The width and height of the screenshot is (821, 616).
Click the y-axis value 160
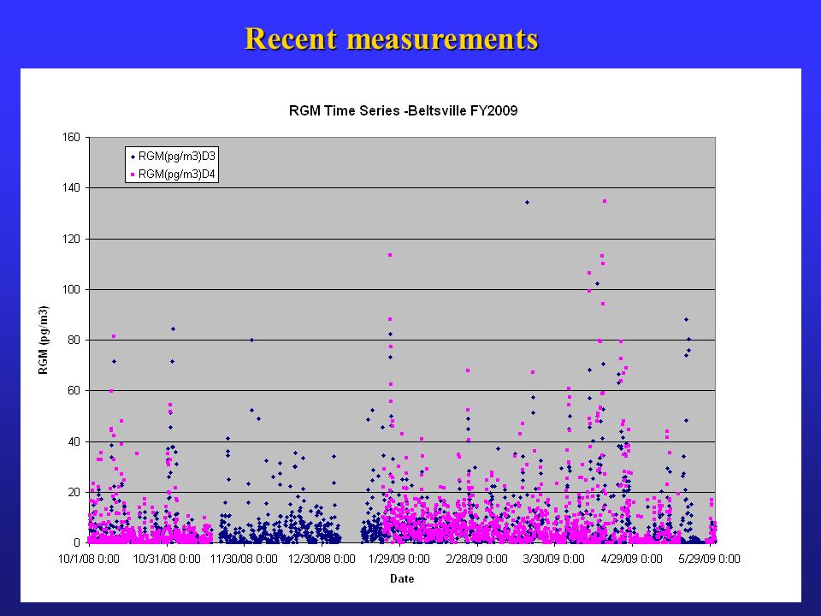point(71,137)
